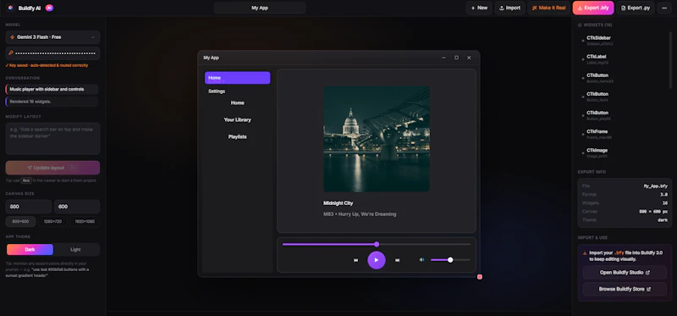Minimize the My App preview window
The height and width of the screenshot is (316, 677).
443,58
